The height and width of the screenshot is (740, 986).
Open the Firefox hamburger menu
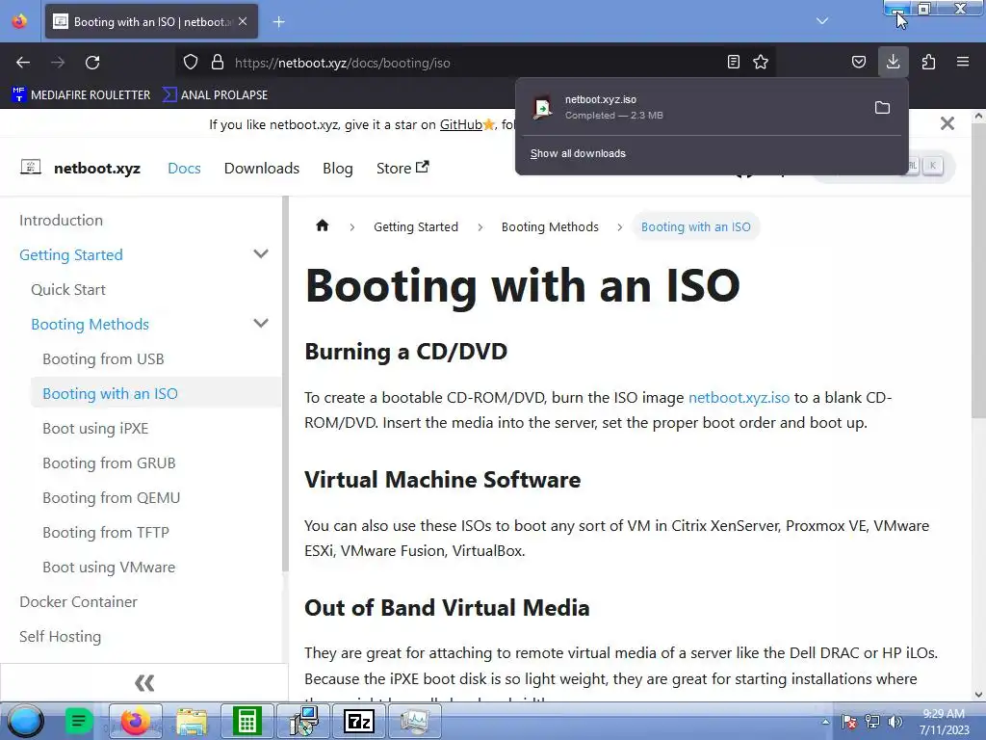tap(963, 63)
